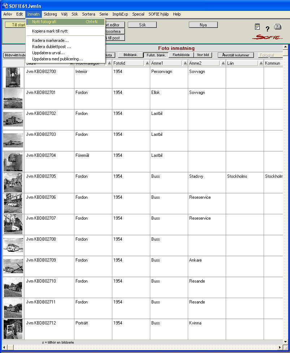Choose Uppdatera med publicering... entry
The width and height of the screenshot is (290, 353).
pos(65,59)
